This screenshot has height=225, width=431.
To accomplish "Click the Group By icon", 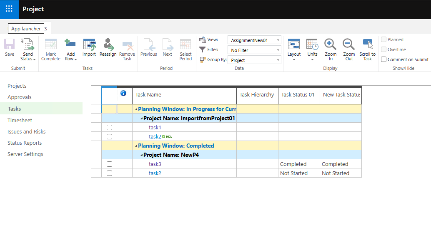I will pyautogui.click(x=203, y=59).
